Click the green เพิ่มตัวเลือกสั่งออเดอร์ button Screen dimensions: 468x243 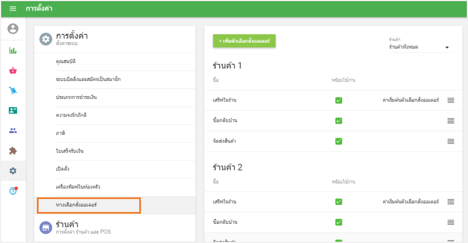(244, 42)
